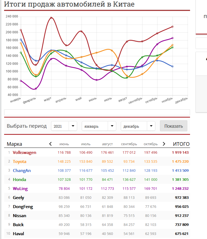Open the DongFeng brand link
Image resolution: width=207 pixels, height=239 pixels.
[23, 207]
